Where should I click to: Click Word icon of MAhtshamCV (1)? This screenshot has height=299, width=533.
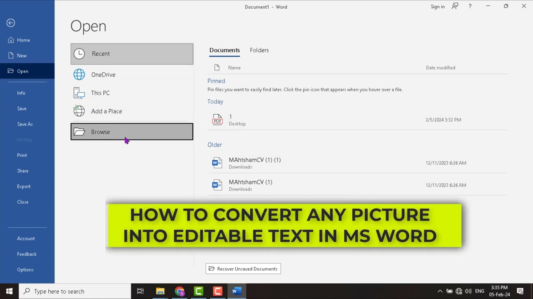pos(217,185)
